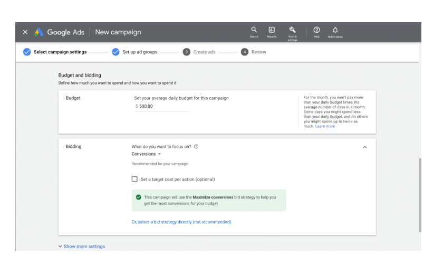Go to Set up ad groups step

coord(135,52)
